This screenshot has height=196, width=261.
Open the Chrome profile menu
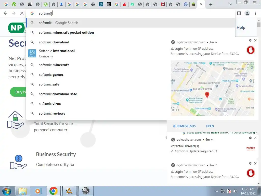pyautogui.click(x=247, y=13)
